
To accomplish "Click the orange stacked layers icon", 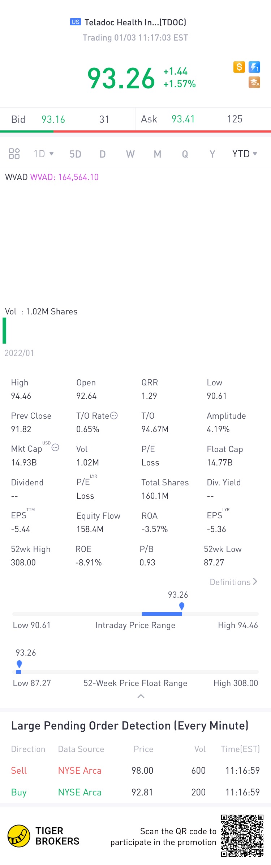I will pos(254,83).
